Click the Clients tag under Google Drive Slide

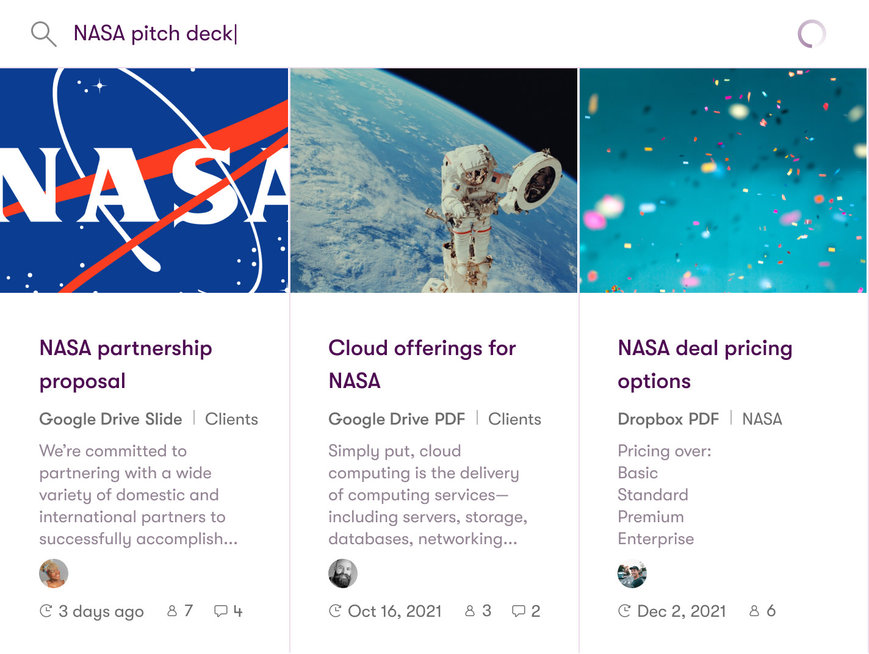point(231,419)
